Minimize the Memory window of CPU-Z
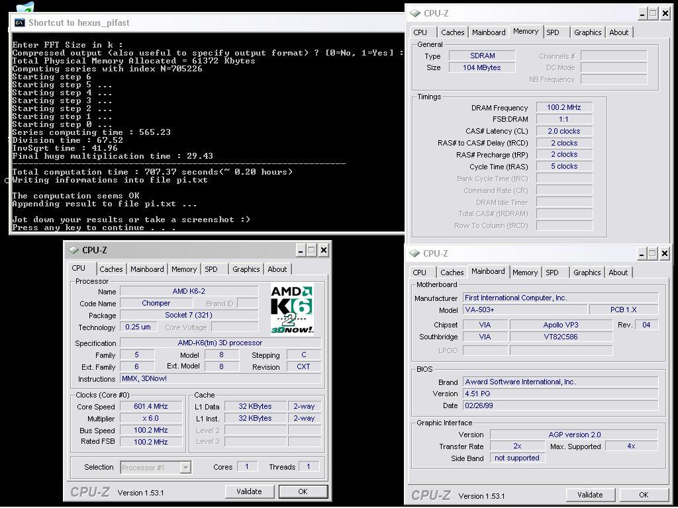This screenshot has height=508, width=678. point(642,13)
